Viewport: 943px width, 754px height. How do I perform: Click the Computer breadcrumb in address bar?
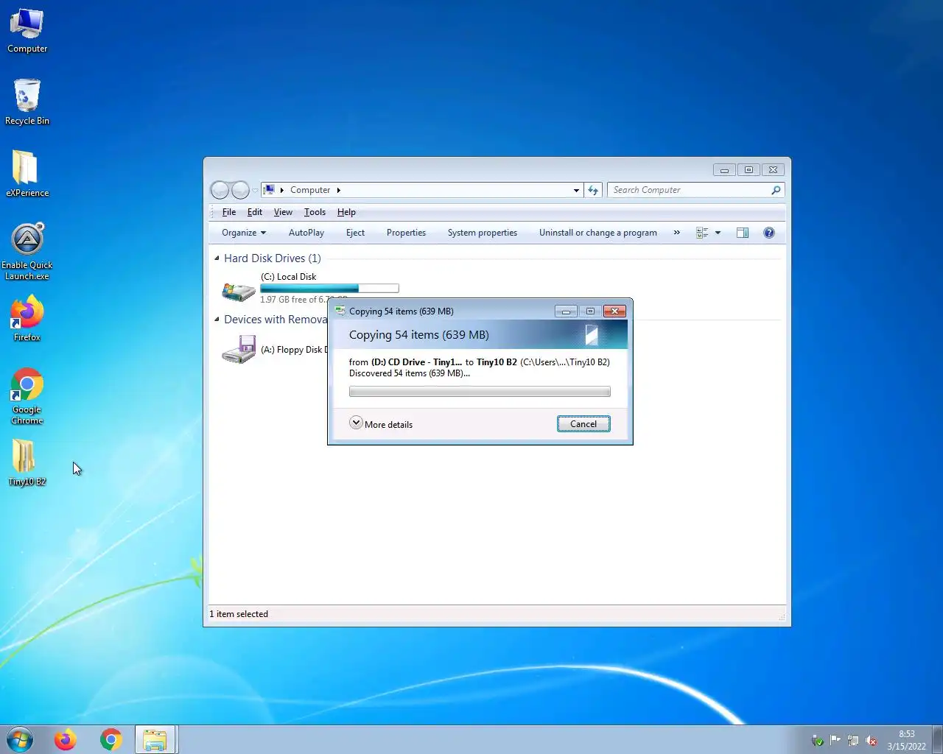pyautogui.click(x=310, y=190)
